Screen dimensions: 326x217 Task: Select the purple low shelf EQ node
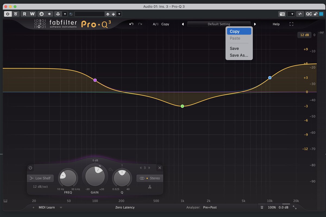95,80
